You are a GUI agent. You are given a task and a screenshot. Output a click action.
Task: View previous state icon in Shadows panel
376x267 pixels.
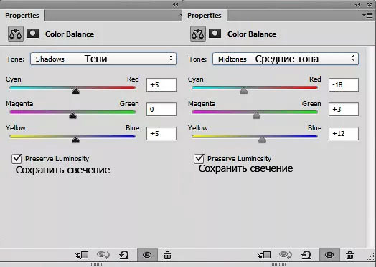click(103, 255)
